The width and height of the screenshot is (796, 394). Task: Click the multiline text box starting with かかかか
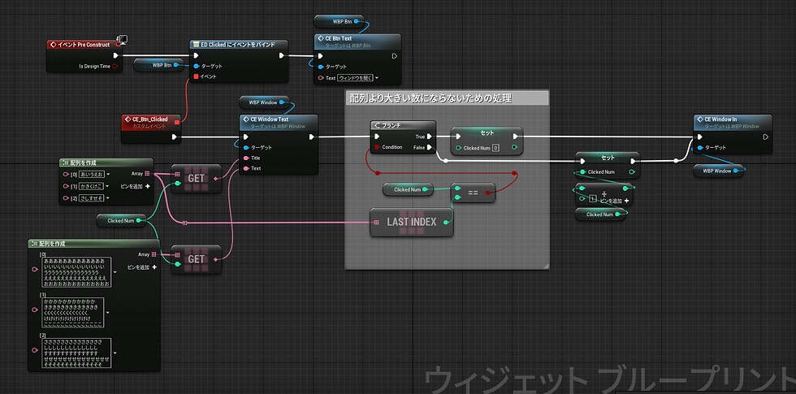click(x=73, y=313)
